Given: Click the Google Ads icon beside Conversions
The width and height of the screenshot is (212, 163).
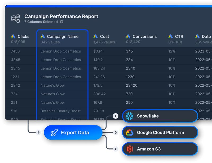Looking at the screenshot, I should [x=127, y=36].
